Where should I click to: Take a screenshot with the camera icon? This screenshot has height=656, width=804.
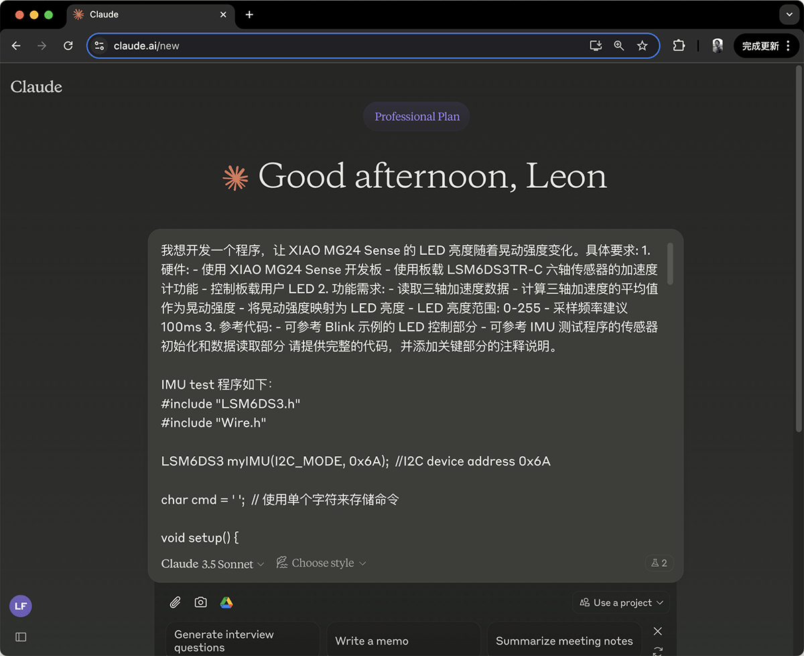[x=200, y=602]
